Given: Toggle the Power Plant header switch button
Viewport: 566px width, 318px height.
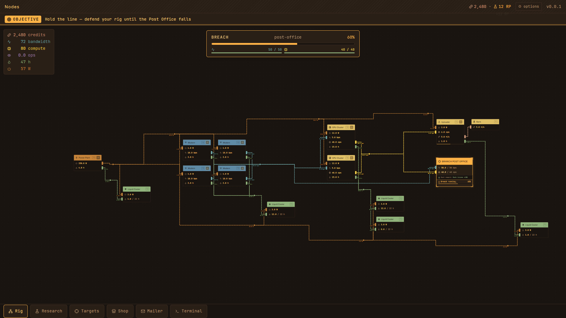Looking at the screenshot, I should click(98, 158).
